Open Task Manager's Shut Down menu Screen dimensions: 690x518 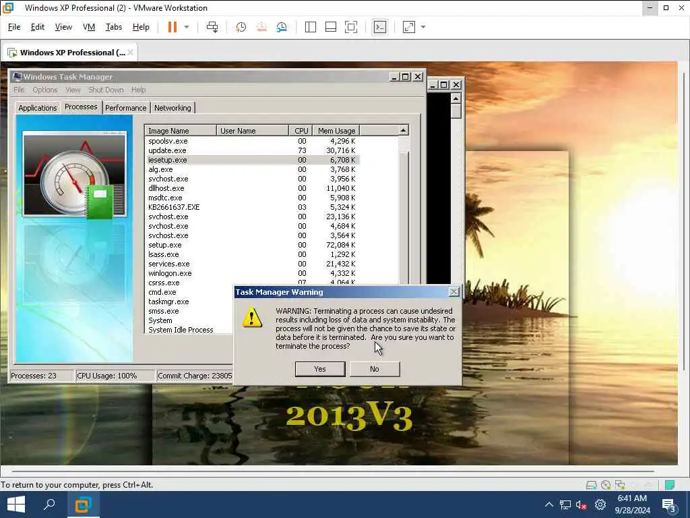coord(106,90)
